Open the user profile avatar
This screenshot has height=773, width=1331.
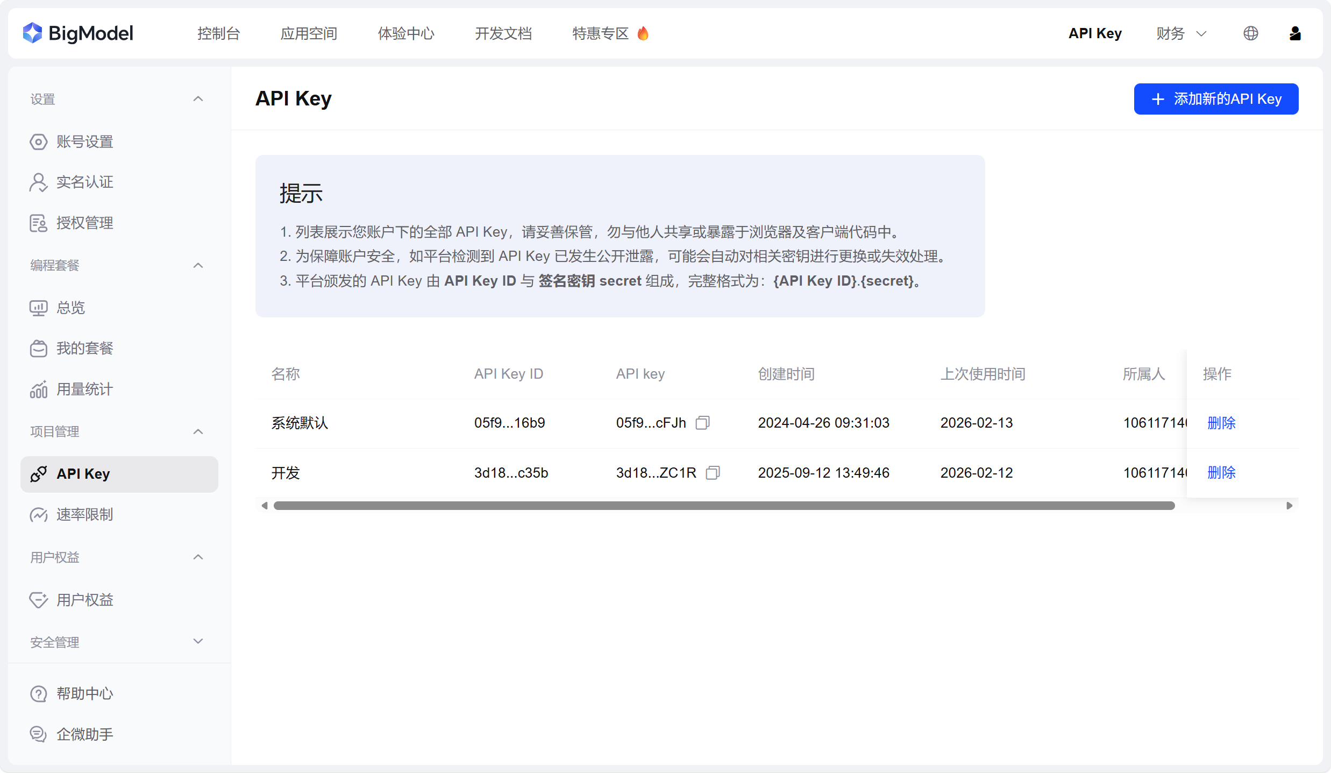coord(1295,33)
